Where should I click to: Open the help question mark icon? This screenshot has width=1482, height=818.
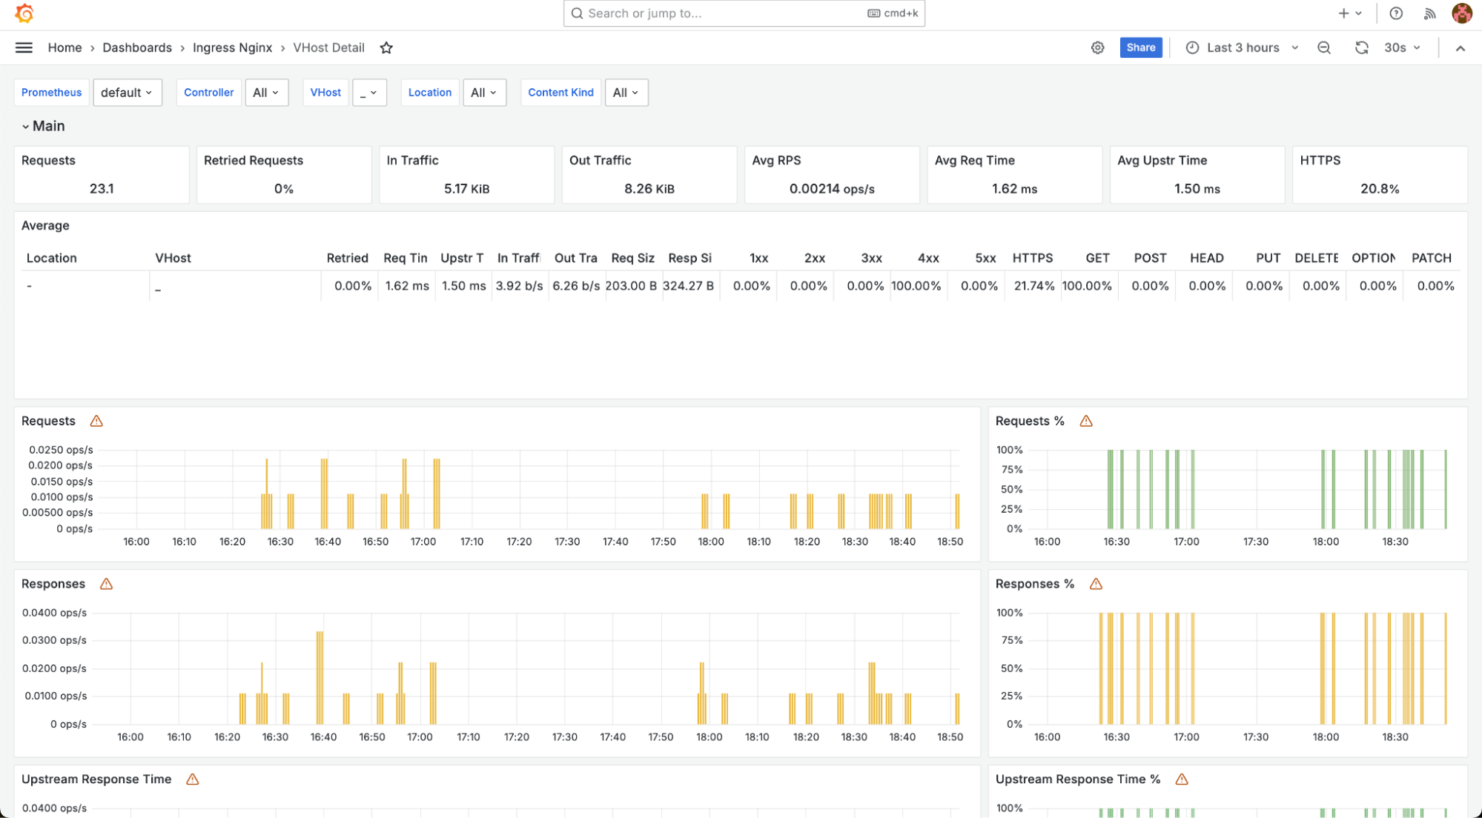tap(1395, 13)
